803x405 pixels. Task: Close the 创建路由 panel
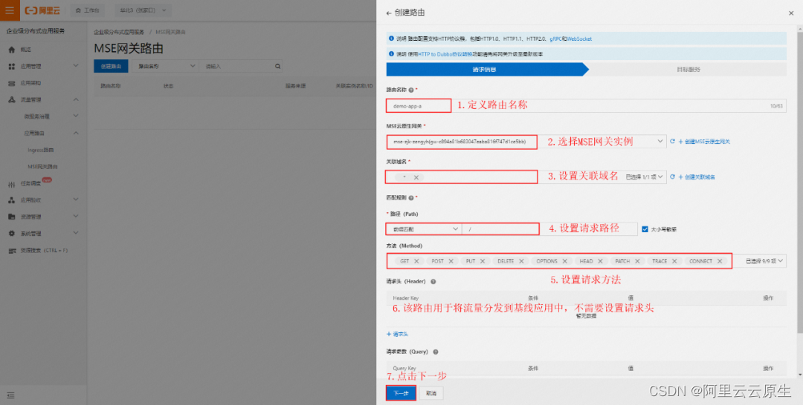pos(790,13)
